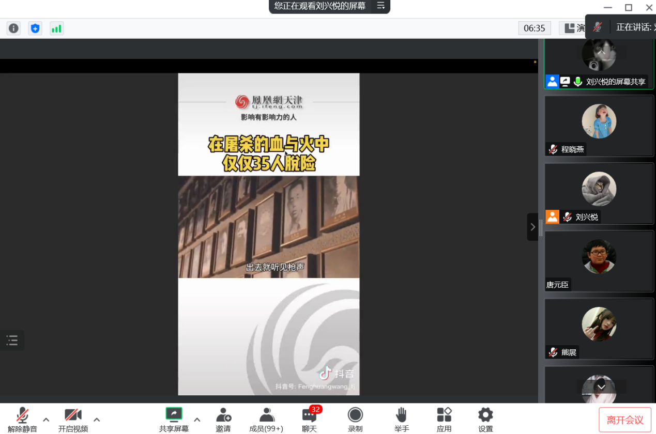Expand share options arrow beside 共享屏幕
The height and width of the screenshot is (434, 656).
click(x=197, y=420)
